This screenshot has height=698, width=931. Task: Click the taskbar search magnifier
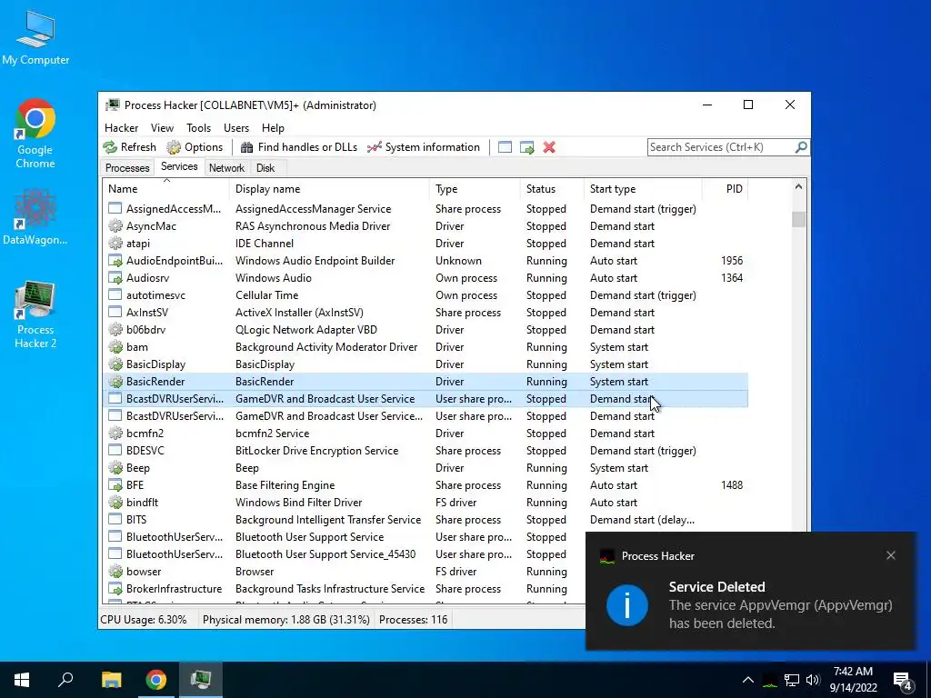(65, 680)
